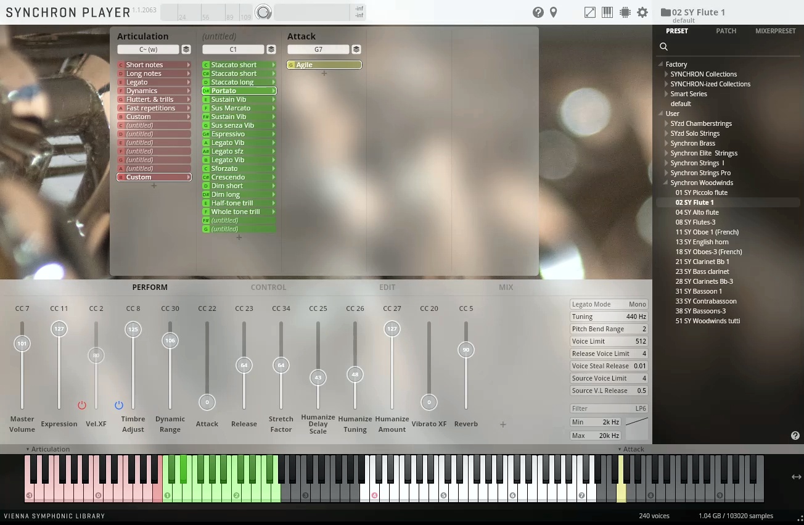The width and height of the screenshot is (804, 525).
Task: Open the help question mark icon in top toolbar
Action: 538,12
